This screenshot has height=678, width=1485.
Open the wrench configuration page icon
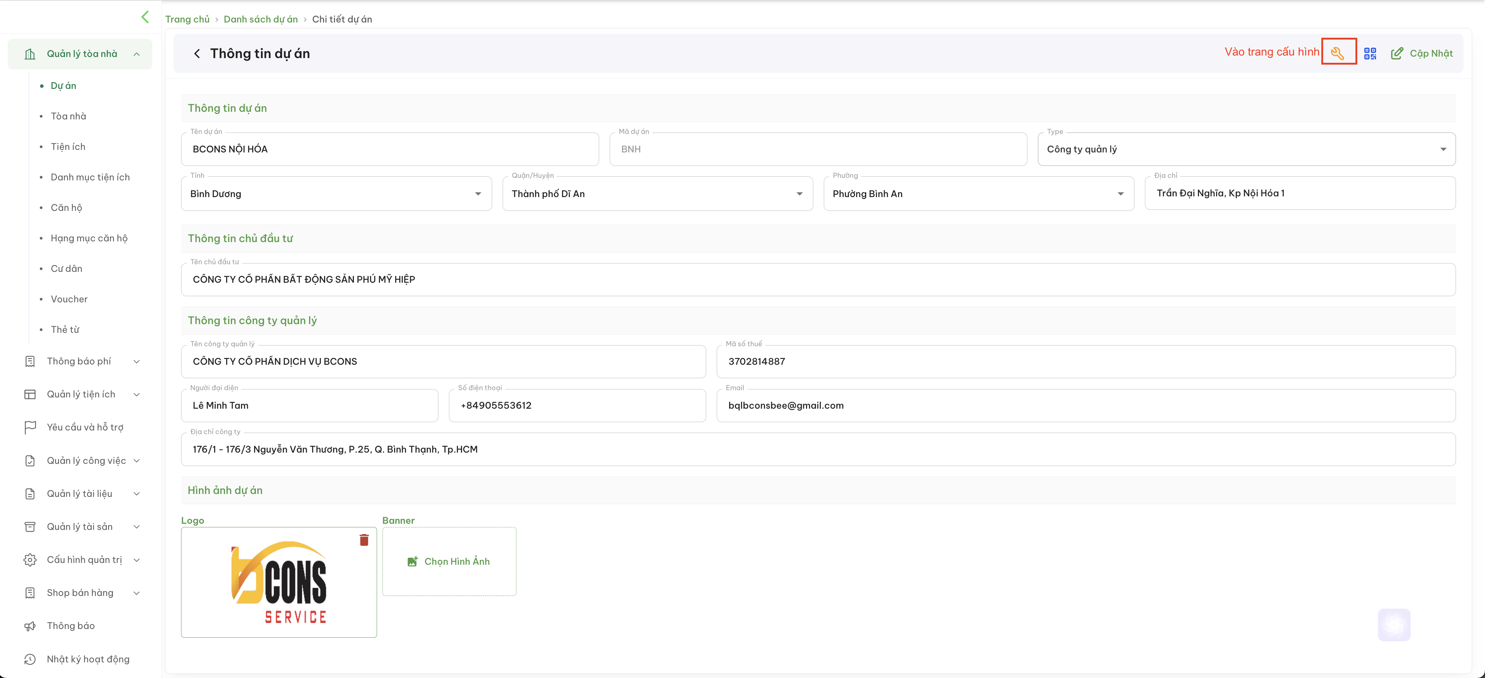pos(1338,53)
